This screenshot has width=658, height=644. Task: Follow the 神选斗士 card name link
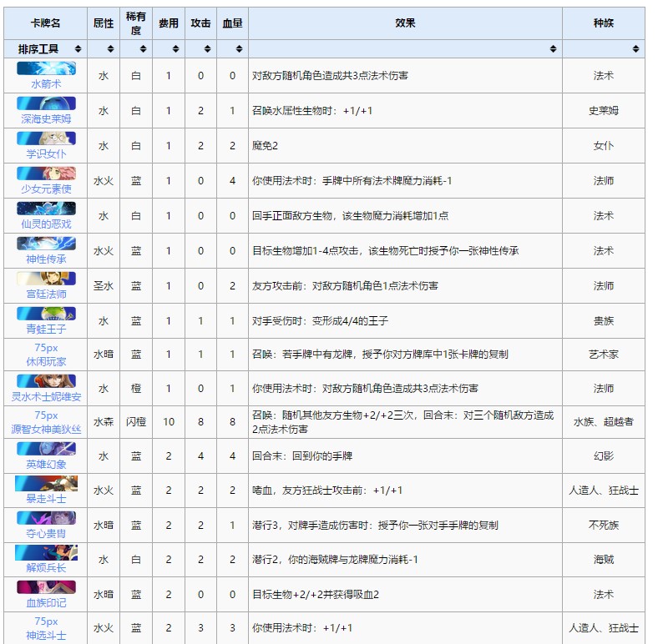tap(46, 636)
